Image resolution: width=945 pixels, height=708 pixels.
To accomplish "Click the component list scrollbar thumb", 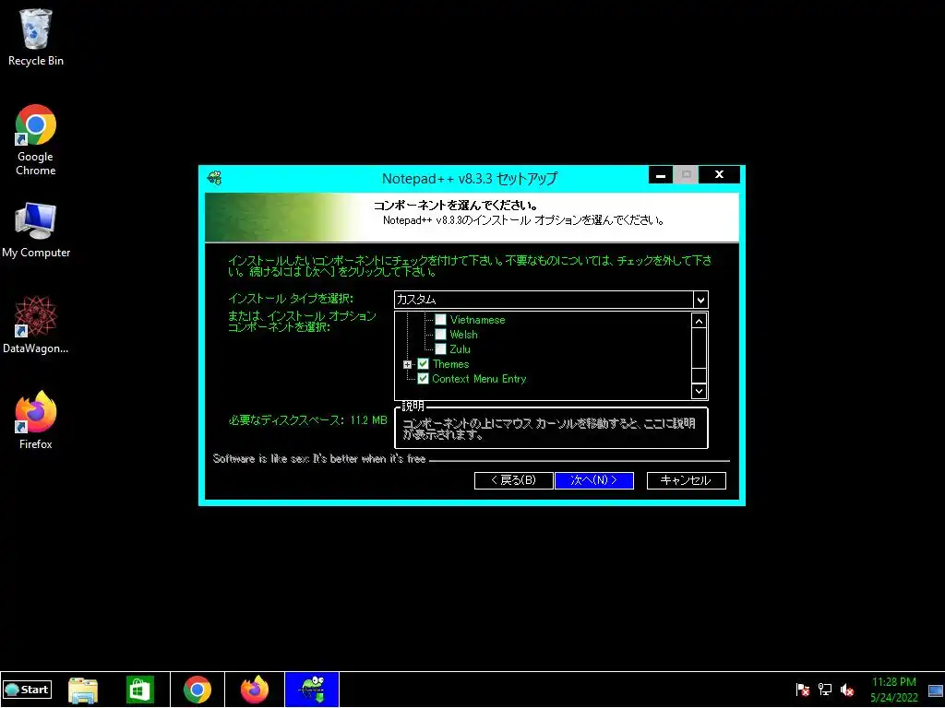I will pos(699,375).
